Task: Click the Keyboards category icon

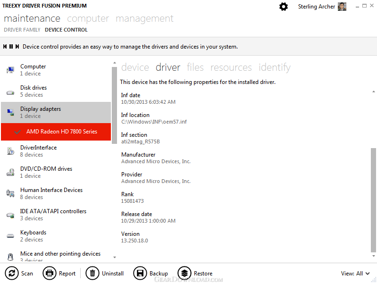Action: pyautogui.click(x=10, y=236)
